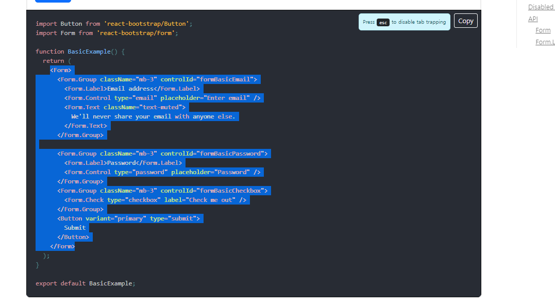Click "We'll never share your email" line
Screen dimensions: 555x305
[153, 116]
